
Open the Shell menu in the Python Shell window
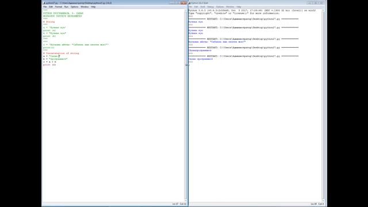(203, 7)
